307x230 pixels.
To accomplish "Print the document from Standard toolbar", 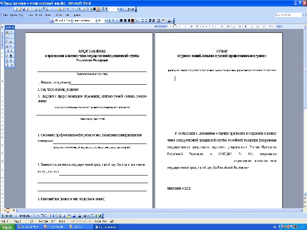I will point(36,9).
